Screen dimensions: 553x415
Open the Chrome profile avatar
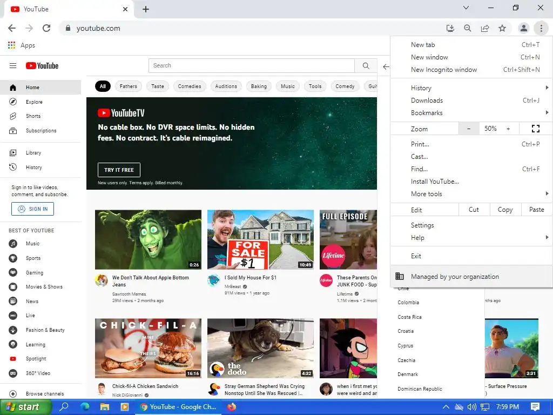point(524,28)
